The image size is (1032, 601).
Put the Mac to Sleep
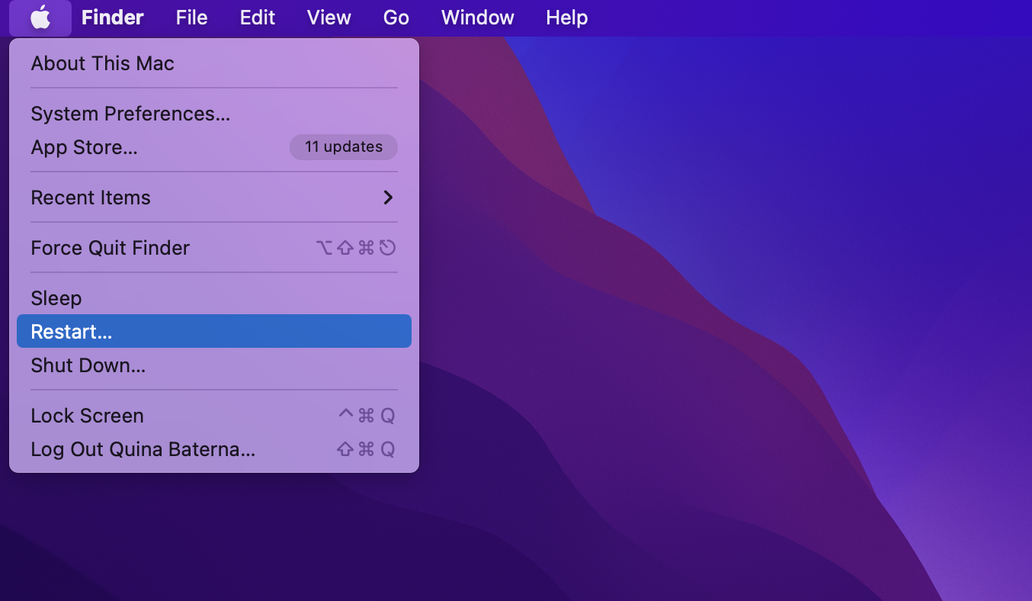[214, 298]
